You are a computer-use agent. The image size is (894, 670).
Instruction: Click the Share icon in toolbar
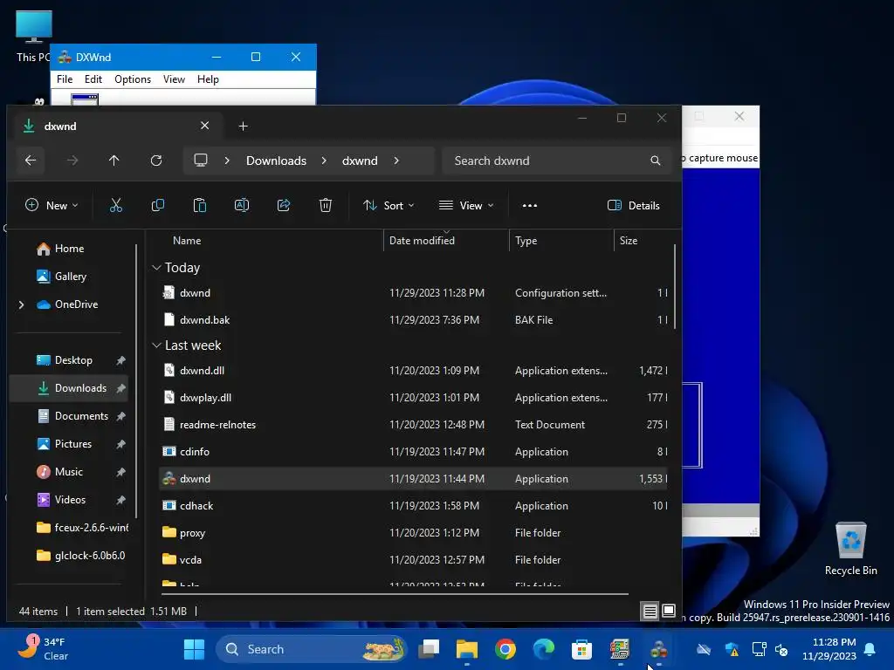[x=284, y=205]
